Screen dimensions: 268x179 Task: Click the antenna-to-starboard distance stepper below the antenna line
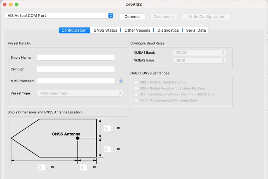[114, 149]
